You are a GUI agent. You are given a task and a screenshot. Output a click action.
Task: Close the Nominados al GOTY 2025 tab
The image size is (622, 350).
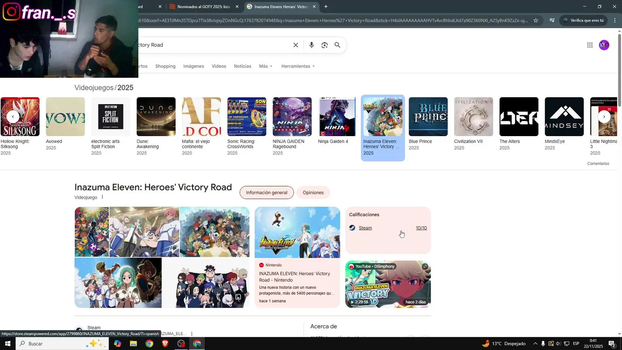pyautogui.click(x=237, y=7)
